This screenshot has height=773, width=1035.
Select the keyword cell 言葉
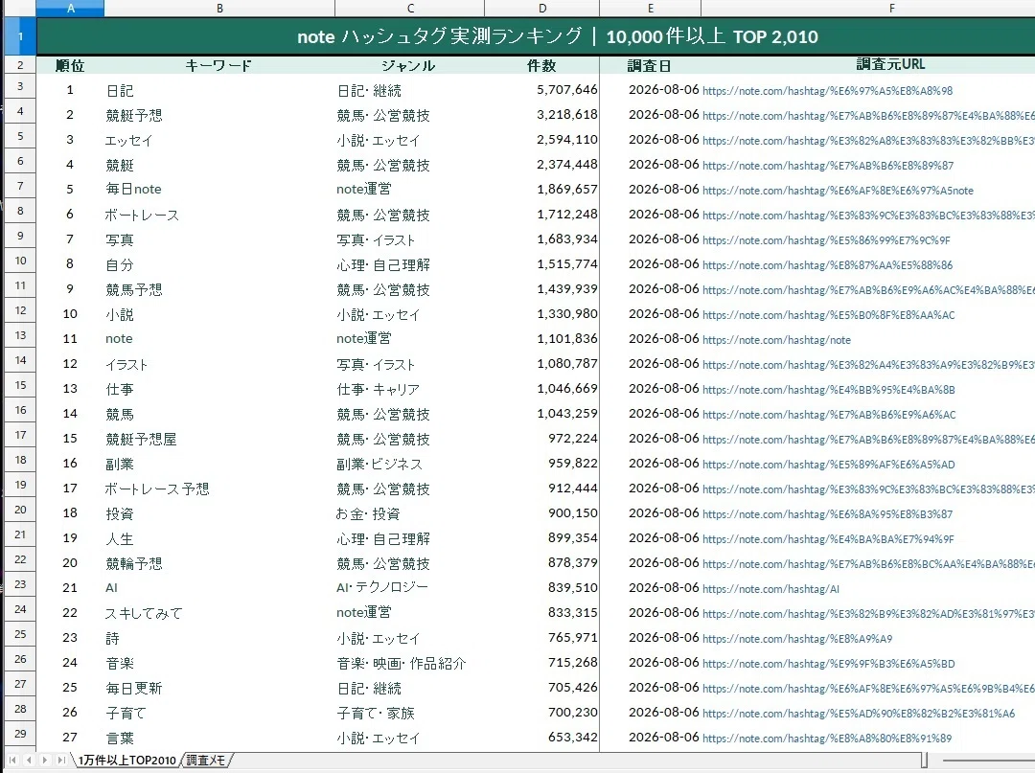point(120,739)
